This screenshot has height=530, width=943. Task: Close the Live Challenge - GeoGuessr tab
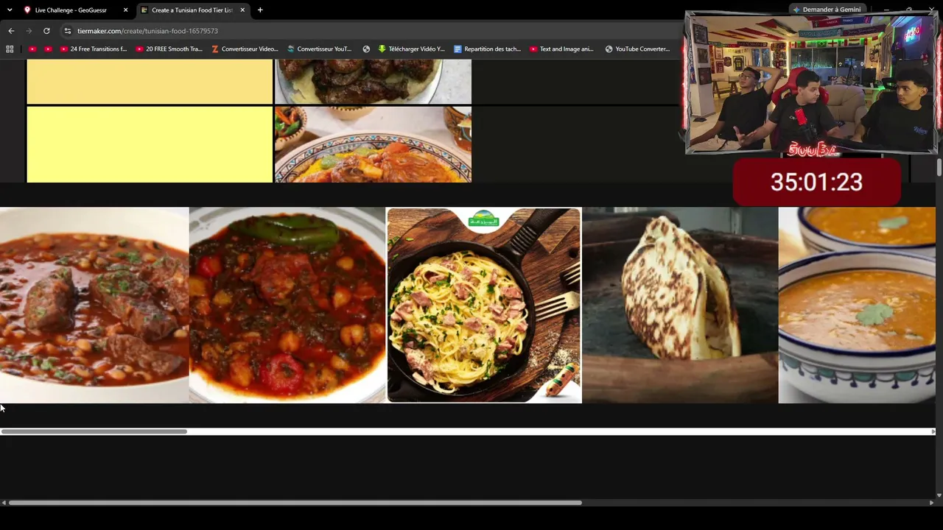125,10
